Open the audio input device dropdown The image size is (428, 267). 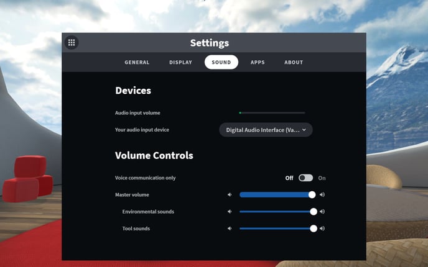pyautogui.click(x=266, y=130)
